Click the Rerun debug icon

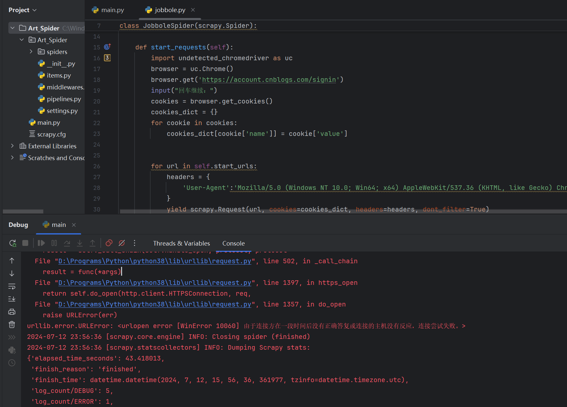pyautogui.click(x=12, y=243)
